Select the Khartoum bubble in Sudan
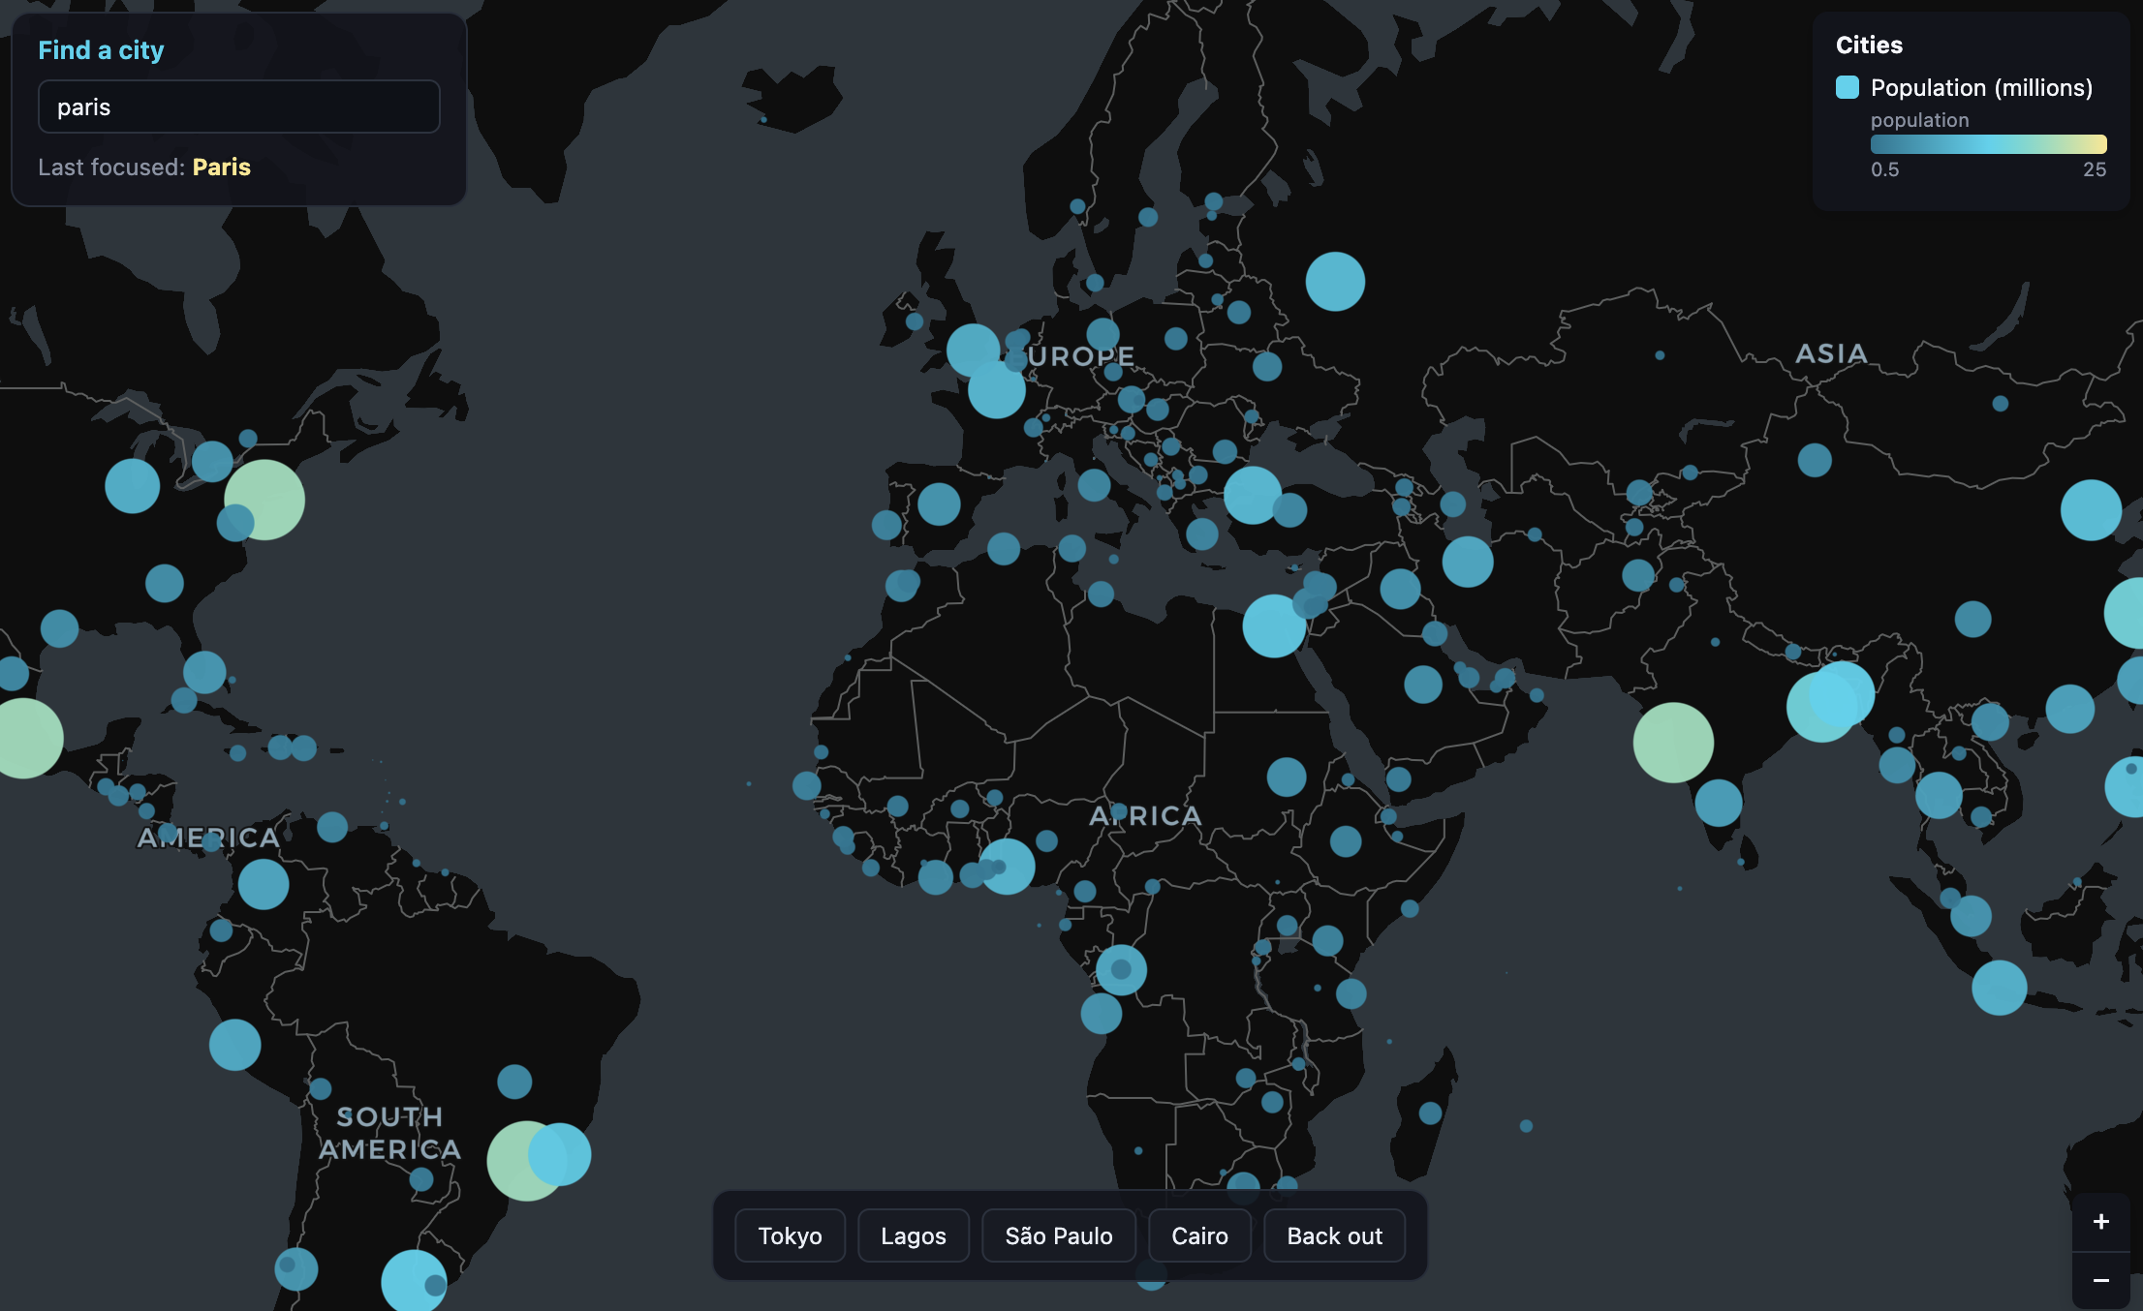This screenshot has height=1311, width=2143. pos(1287,777)
